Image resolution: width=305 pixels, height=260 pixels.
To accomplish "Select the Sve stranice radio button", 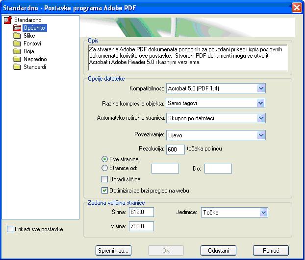I will [x=104, y=159].
